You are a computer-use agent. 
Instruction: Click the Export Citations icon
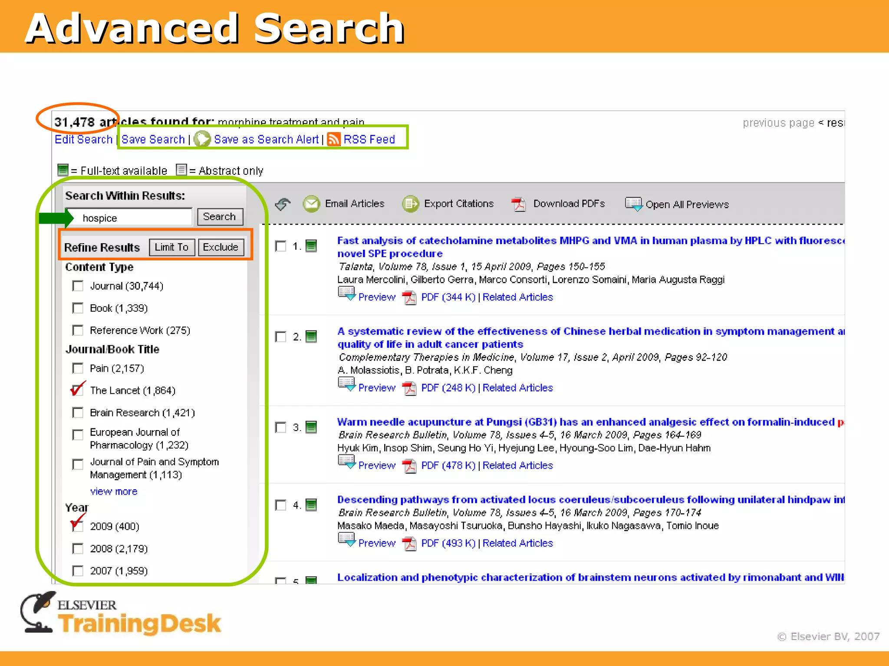click(x=410, y=204)
